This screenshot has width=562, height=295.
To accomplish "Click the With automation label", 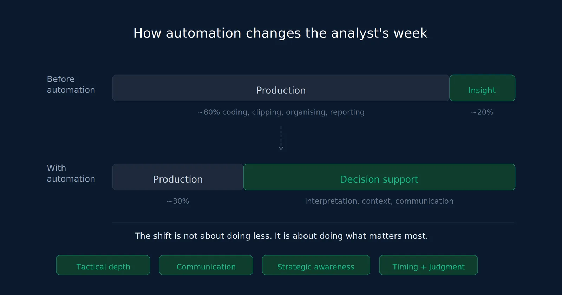I will (71, 173).
